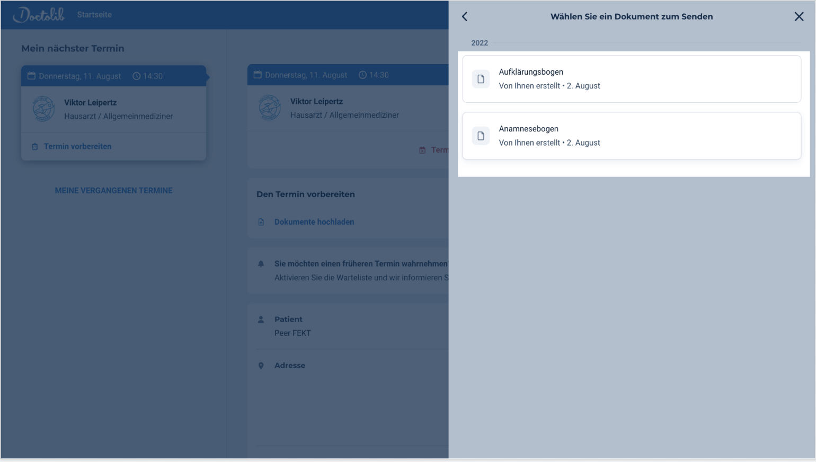Click the Patient person icon
The width and height of the screenshot is (816, 462).
tap(261, 319)
